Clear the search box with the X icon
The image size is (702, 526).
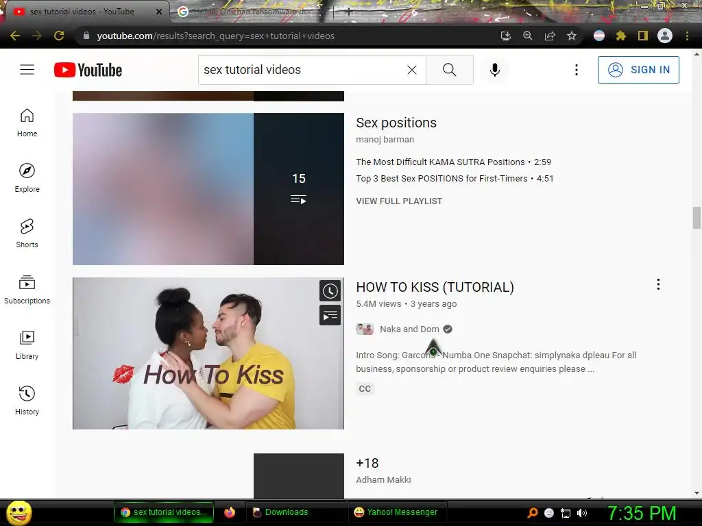[x=412, y=70]
